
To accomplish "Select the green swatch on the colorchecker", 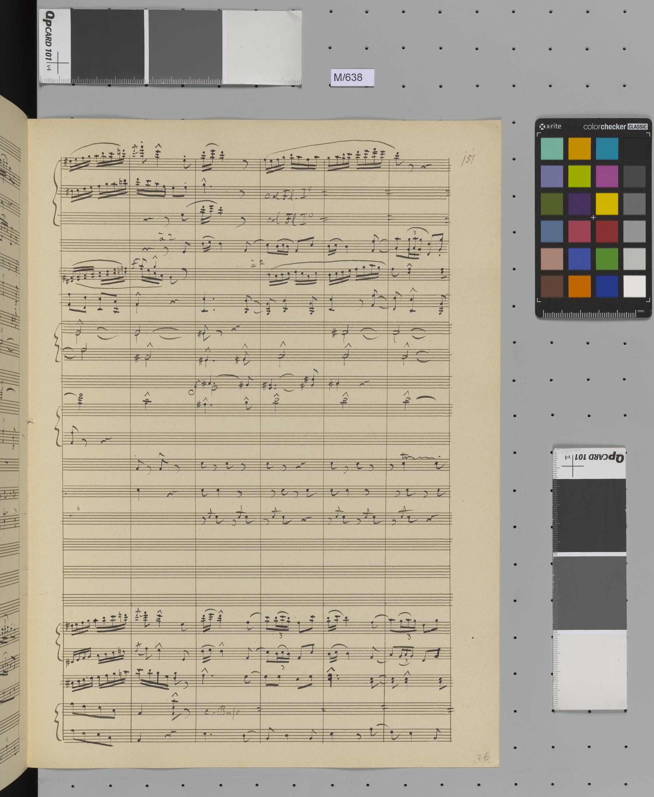I will pyautogui.click(x=607, y=259).
